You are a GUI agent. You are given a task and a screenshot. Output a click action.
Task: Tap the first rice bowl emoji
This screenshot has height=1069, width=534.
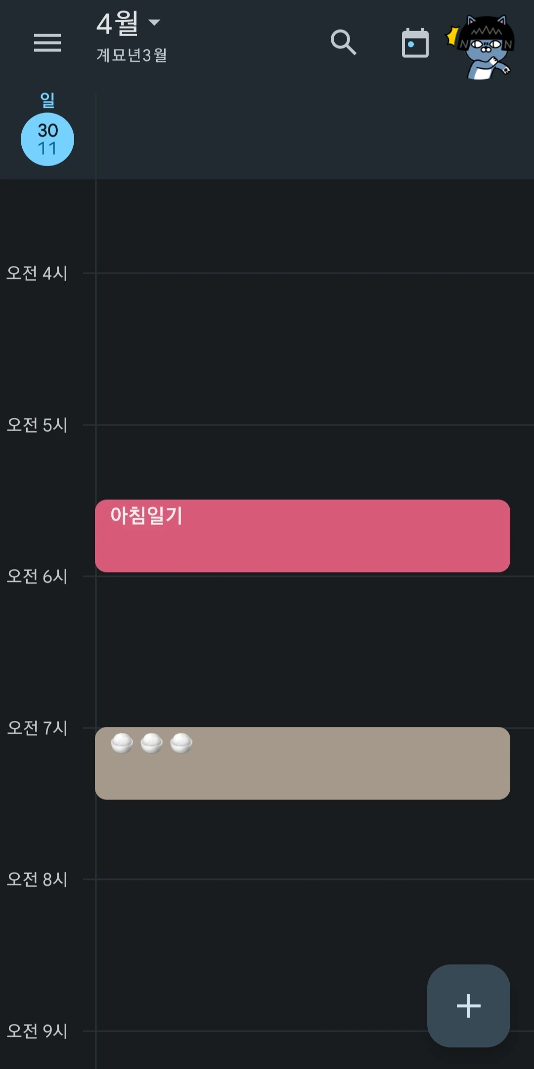122,743
